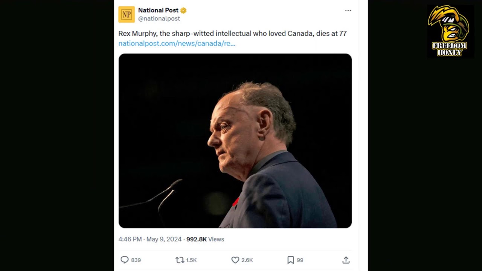
Task: Click the reply speech bubble icon
Action: tap(124, 260)
